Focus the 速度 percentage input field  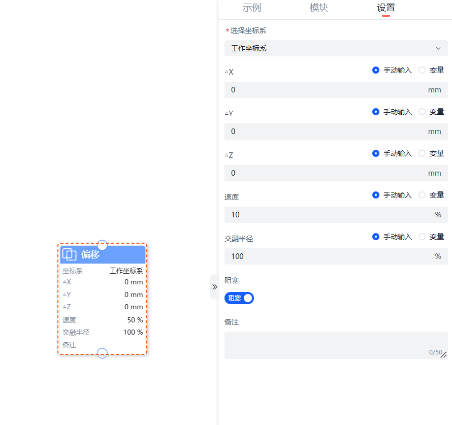[x=325, y=215]
